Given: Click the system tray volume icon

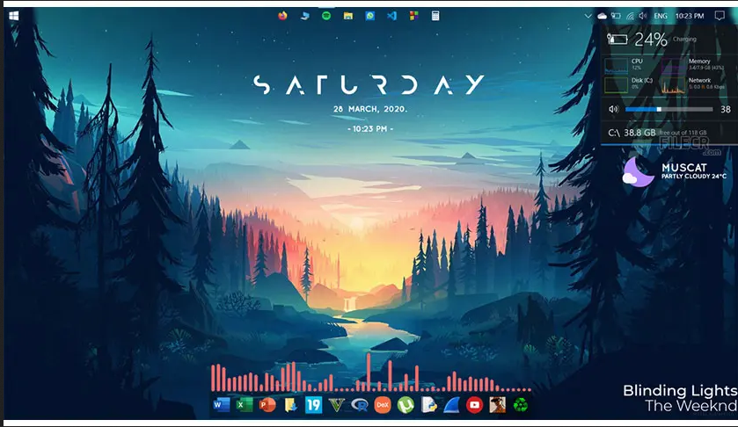Looking at the screenshot, I should 643,16.
